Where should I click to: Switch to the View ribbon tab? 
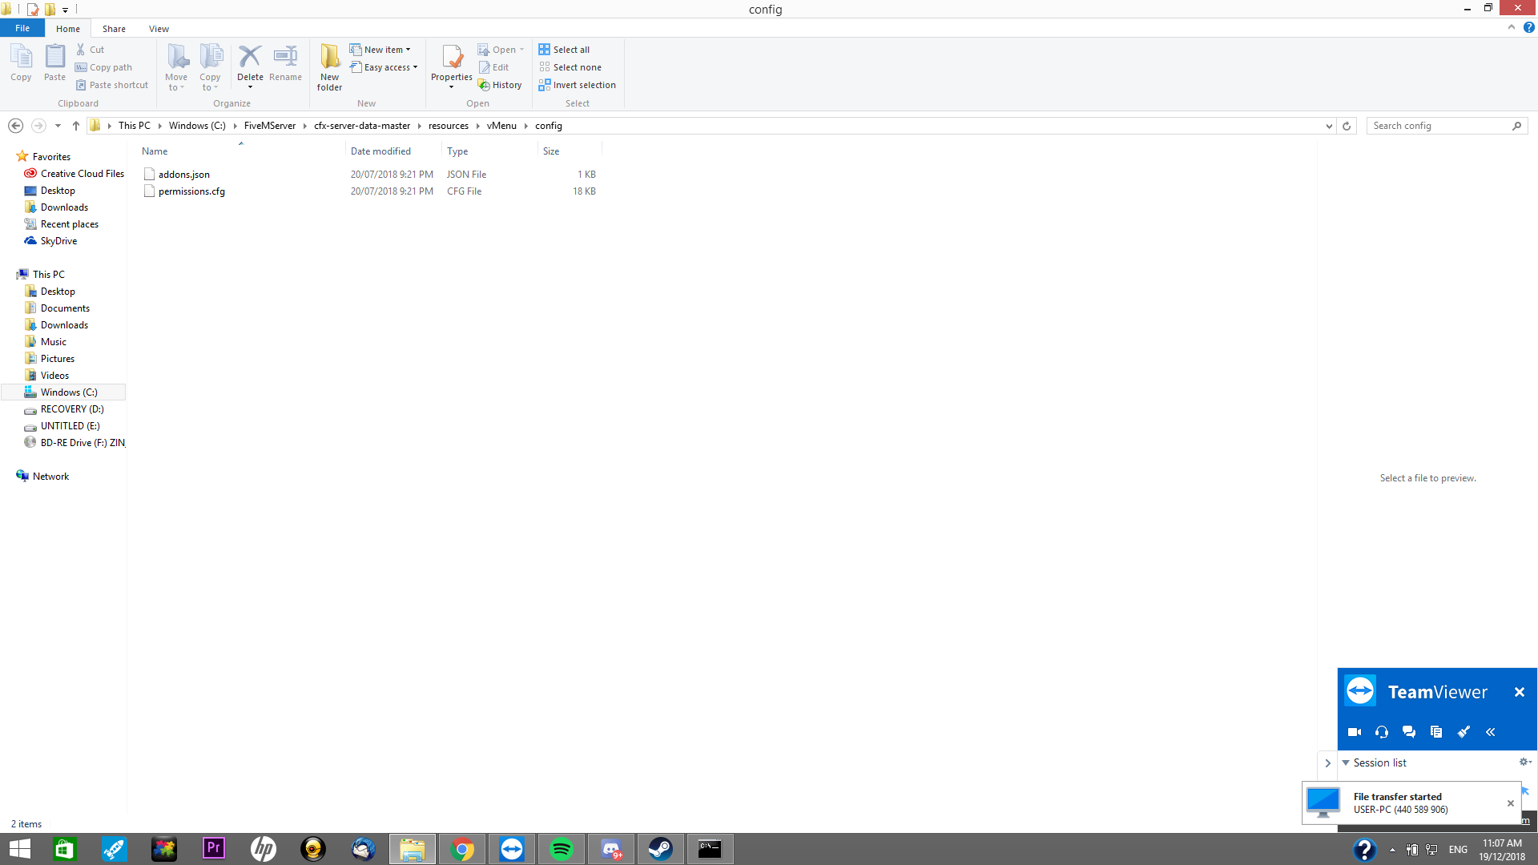(159, 29)
